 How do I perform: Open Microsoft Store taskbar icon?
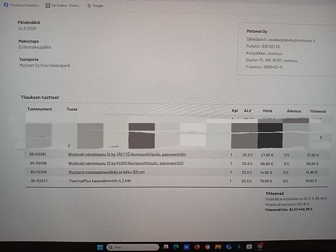point(249,247)
